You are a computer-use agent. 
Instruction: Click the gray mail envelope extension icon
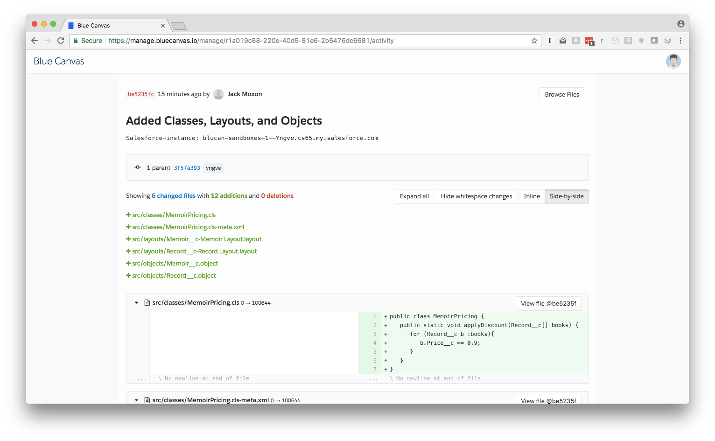point(615,41)
